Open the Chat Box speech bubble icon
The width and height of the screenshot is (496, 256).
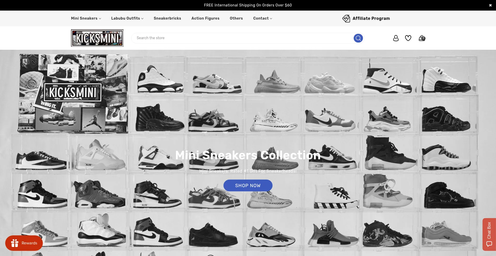point(489,244)
